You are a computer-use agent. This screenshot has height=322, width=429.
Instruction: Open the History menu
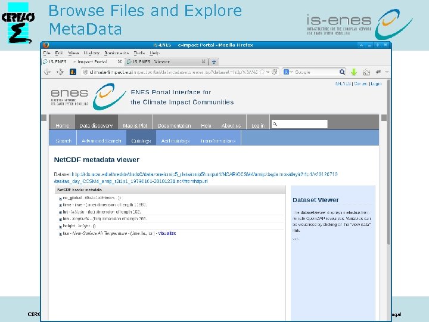pyautogui.click(x=91, y=53)
